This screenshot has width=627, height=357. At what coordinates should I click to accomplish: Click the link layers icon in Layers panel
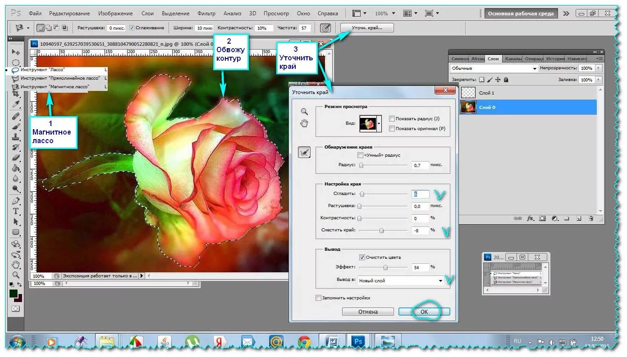[518, 218]
